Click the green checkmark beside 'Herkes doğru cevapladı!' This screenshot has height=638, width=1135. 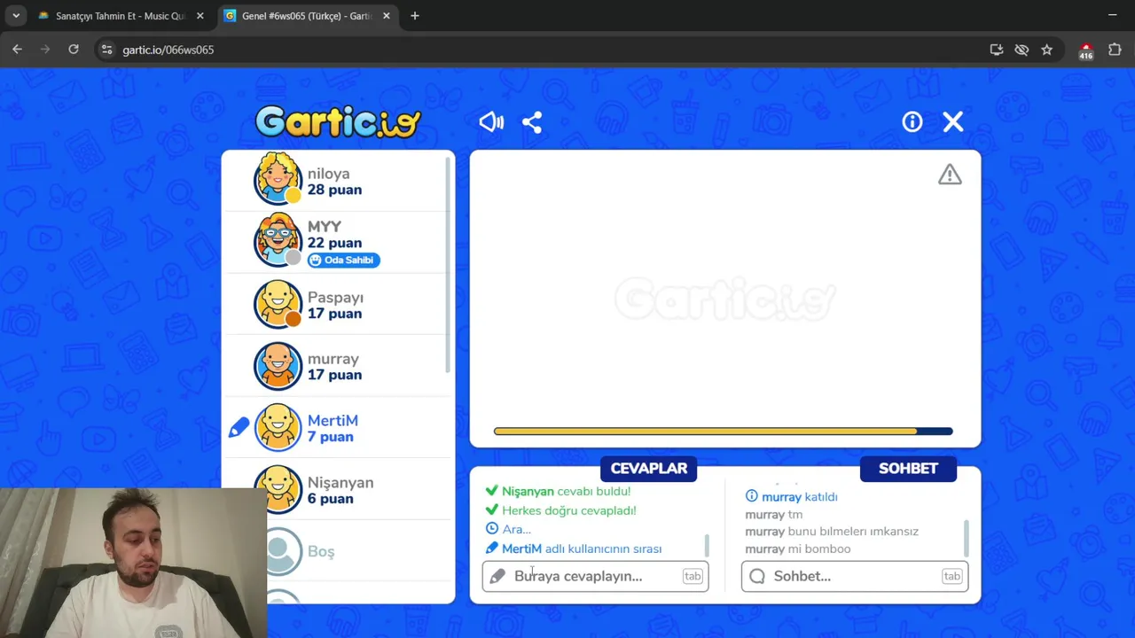click(x=492, y=510)
